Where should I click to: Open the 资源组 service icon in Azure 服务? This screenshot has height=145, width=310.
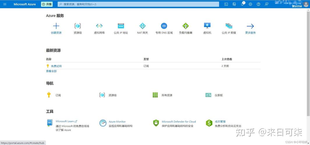(x=78, y=26)
